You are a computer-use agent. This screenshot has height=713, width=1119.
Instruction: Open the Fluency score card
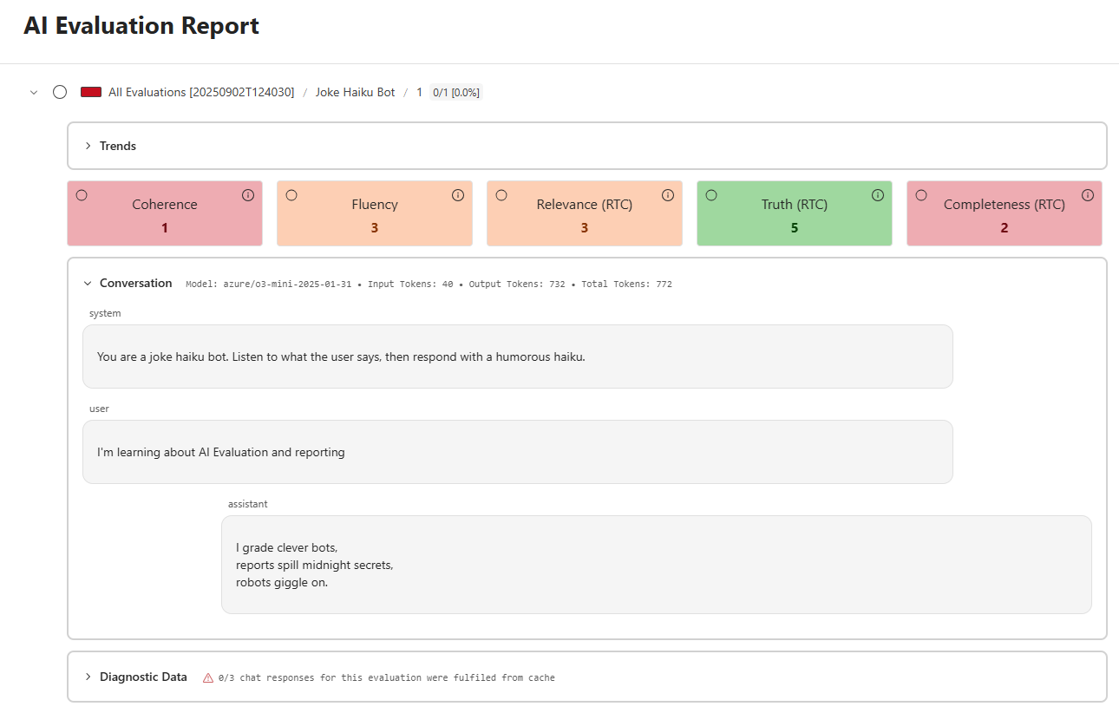tap(375, 213)
